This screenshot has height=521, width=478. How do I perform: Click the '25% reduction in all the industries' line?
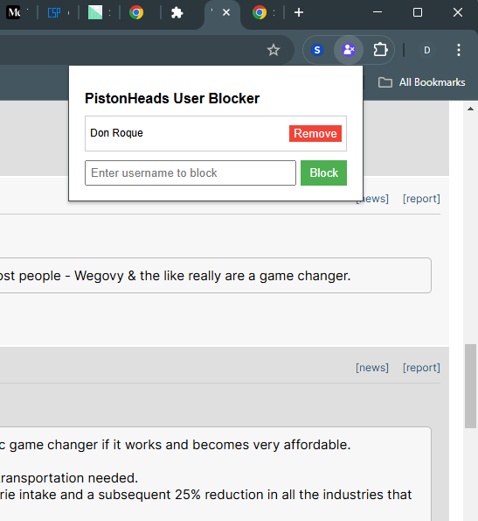coord(206,495)
